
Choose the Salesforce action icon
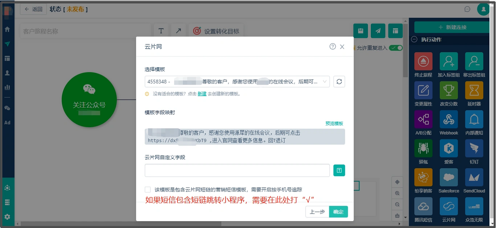pos(449,177)
